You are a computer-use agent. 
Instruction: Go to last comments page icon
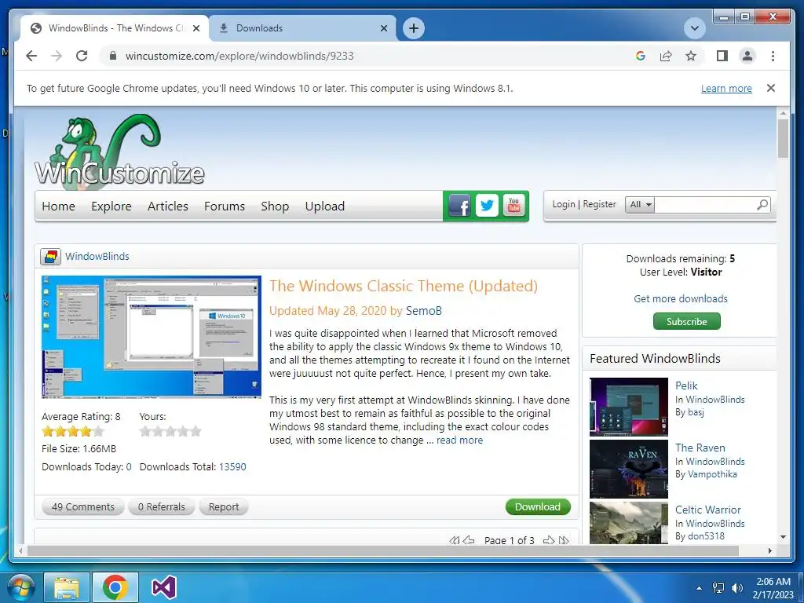click(x=564, y=540)
